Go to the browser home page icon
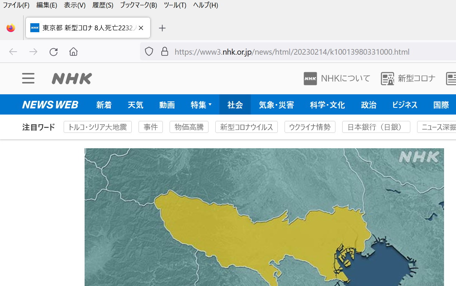The width and height of the screenshot is (456, 286). point(73,52)
